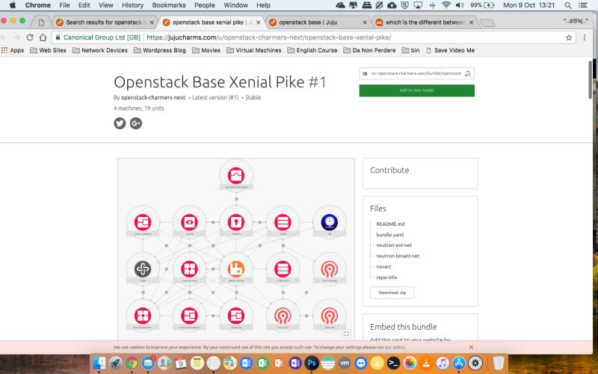Follow the 'see our policy' cookie link
Image resolution: width=598 pixels, height=374 pixels.
390,347
